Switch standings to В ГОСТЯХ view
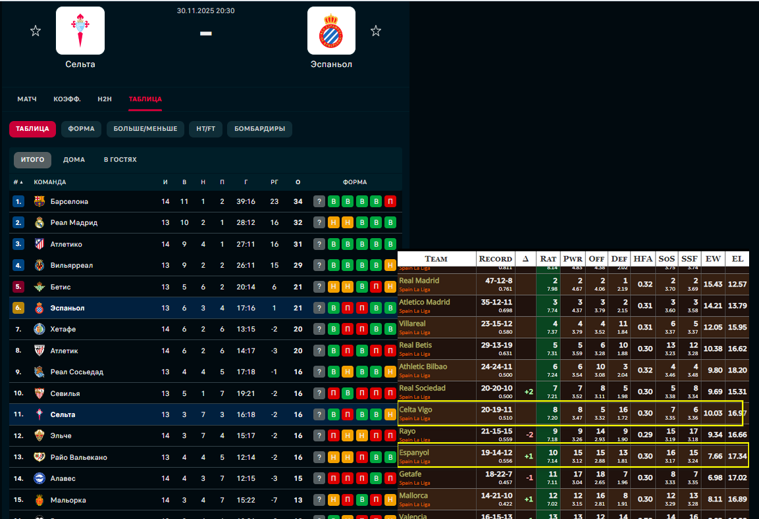Image resolution: width=759 pixels, height=519 pixels. click(x=120, y=160)
